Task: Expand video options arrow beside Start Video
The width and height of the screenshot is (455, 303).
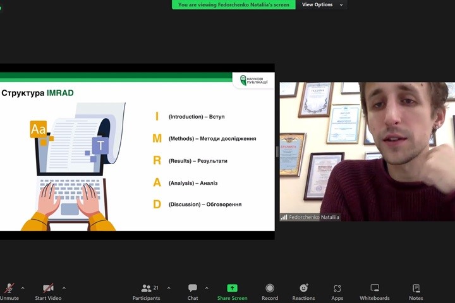Action: tap(64, 288)
